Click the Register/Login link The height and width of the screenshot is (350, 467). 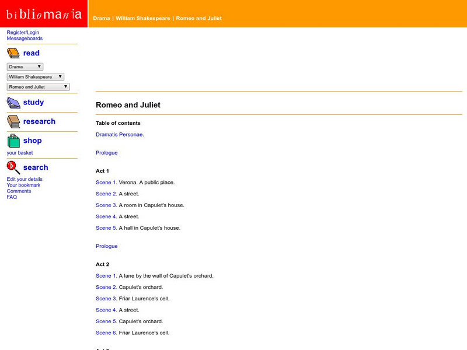pyautogui.click(x=22, y=32)
